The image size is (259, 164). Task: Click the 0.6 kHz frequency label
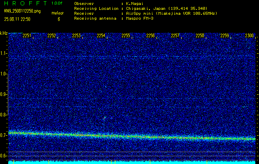coord(3,156)
